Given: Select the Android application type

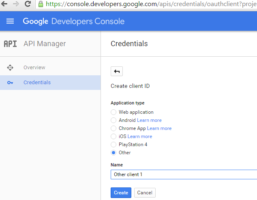Looking at the screenshot, I should point(114,120).
